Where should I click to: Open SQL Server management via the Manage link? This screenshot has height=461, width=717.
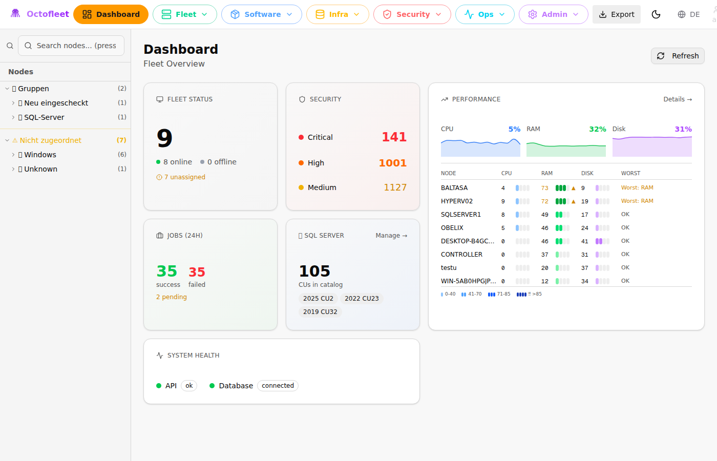(x=391, y=235)
